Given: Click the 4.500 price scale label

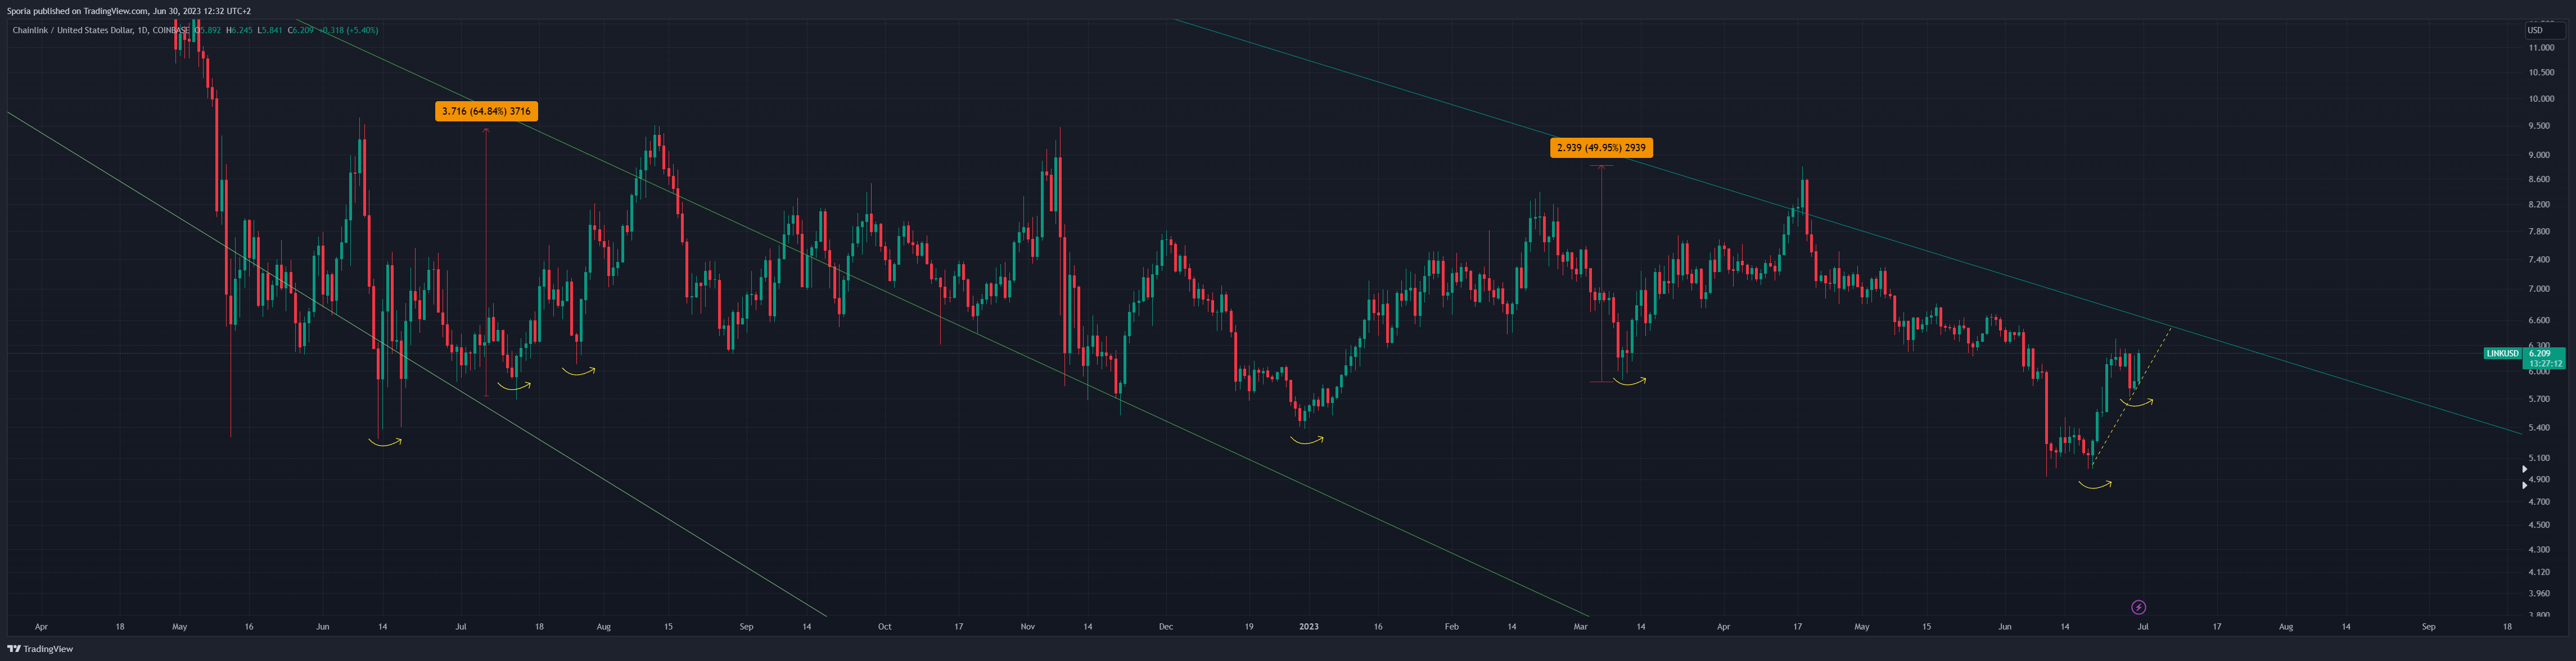Looking at the screenshot, I should tap(2539, 525).
